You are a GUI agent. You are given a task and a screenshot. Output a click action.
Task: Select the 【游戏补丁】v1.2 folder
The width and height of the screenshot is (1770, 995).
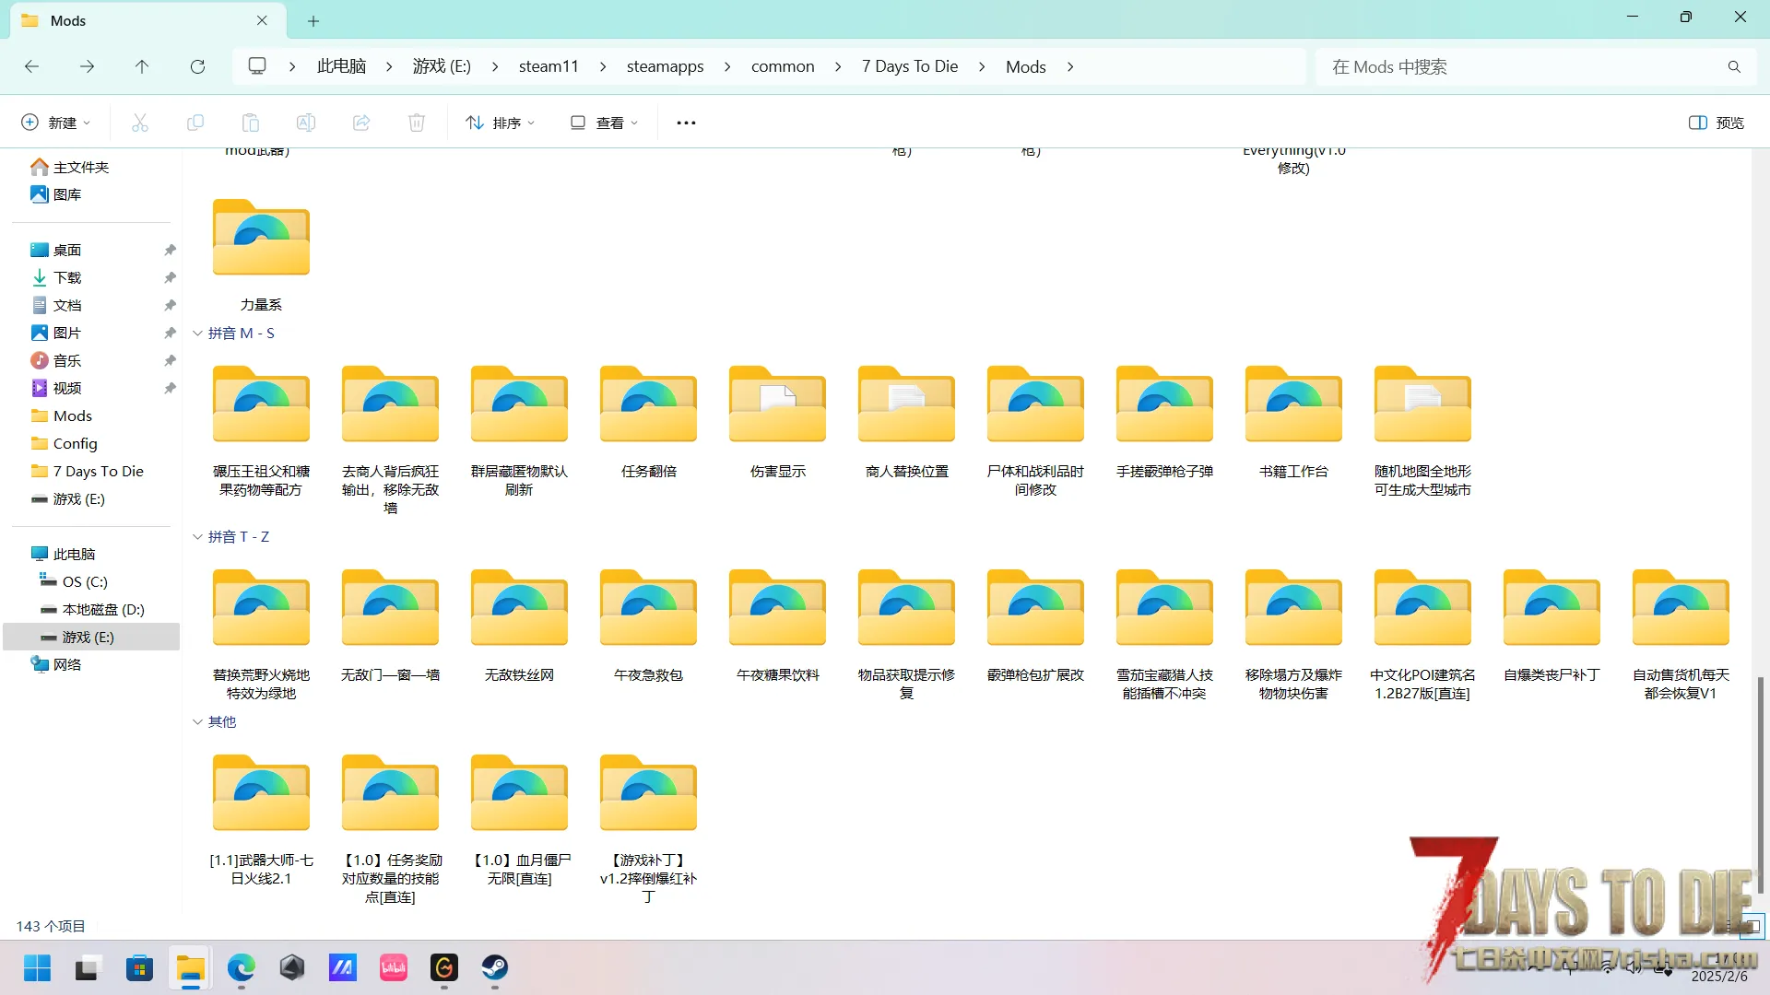(648, 829)
